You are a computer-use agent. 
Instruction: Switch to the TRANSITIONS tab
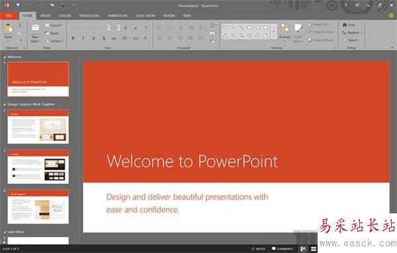pyautogui.click(x=89, y=16)
